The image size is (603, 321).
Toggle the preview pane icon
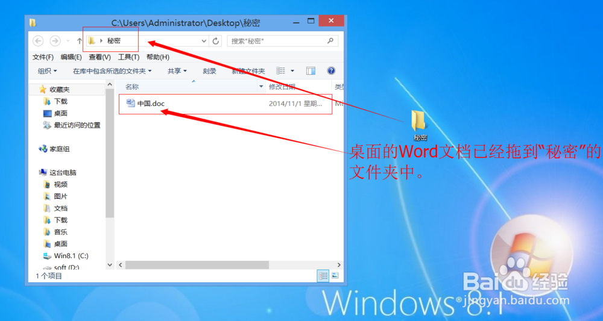click(x=311, y=70)
